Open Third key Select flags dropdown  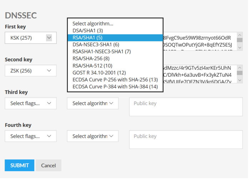click(x=31, y=103)
